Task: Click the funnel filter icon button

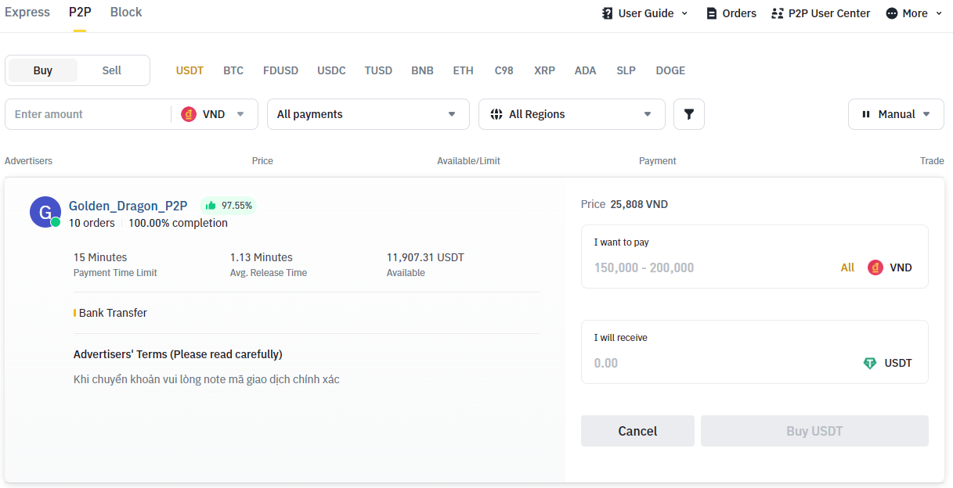Action: [x=689, y=114]
